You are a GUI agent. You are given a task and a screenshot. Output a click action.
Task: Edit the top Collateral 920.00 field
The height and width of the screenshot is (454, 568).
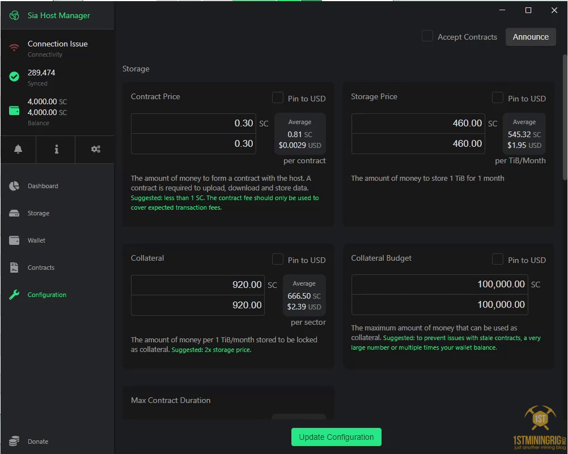pyautogui.click(x=198, y=285)
